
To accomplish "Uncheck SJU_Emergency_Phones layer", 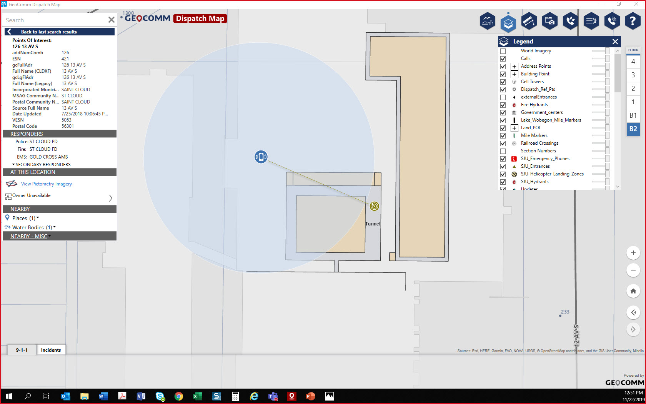I will [x=503, y=159].
